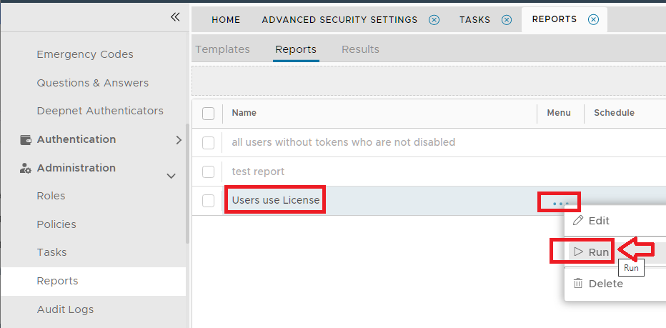The width and height of the screenshot is (666, 328).
Task: Open Audit Logs in the sidebar
Action: (65, 309)
